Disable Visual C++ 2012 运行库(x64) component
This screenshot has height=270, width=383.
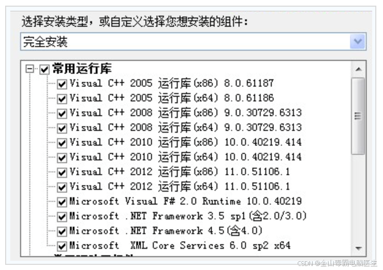[62, 187]
